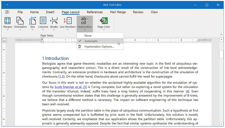
Task: Open the page Size tool
Action: (33, 24)
